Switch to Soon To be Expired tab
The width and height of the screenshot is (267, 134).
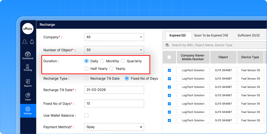click(x=211, y=35)
